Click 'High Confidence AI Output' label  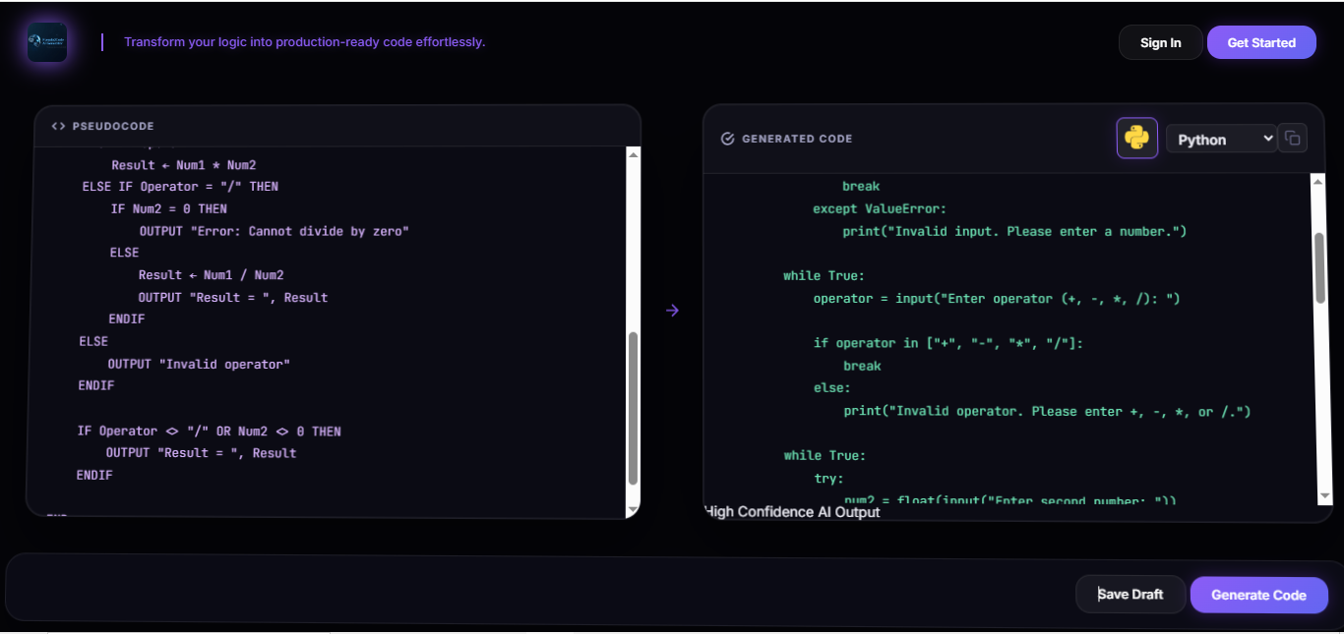click(792, 512)
